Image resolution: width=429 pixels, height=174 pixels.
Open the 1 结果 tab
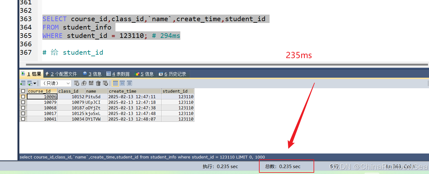pos(31,74)
